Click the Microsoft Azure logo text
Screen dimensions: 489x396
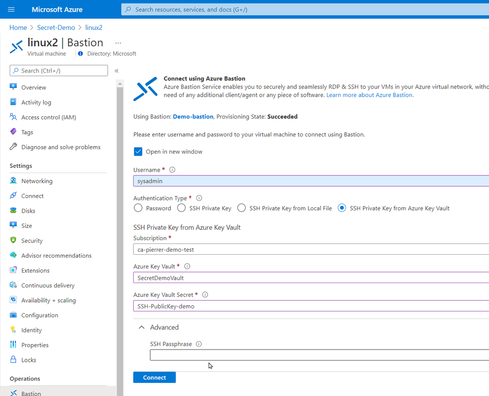(57, 9)
